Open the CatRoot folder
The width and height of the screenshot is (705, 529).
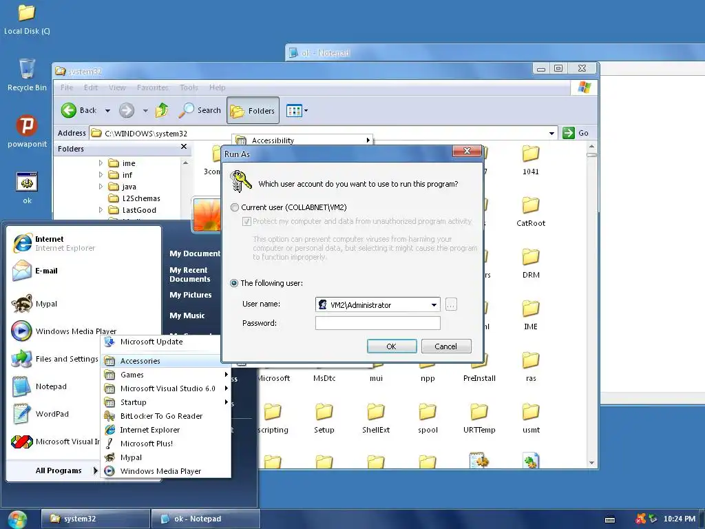[x=531, y=212]
